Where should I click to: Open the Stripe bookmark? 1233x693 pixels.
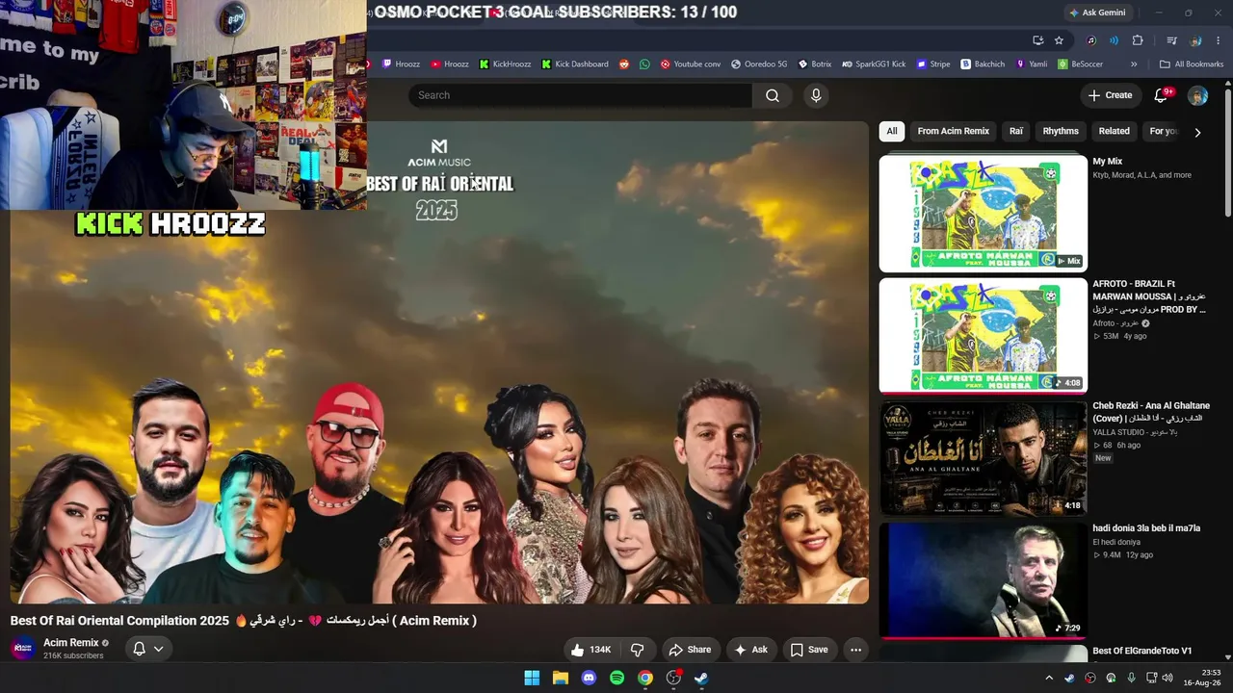pos(932,64)
